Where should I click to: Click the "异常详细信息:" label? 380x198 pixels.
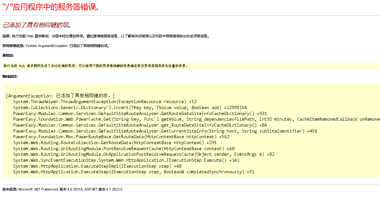[x=14, y=46]
